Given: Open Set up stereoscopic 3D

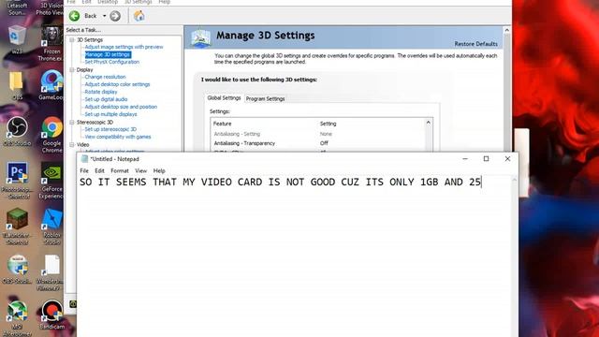Looking at the screenshot, I should (110, 129).
